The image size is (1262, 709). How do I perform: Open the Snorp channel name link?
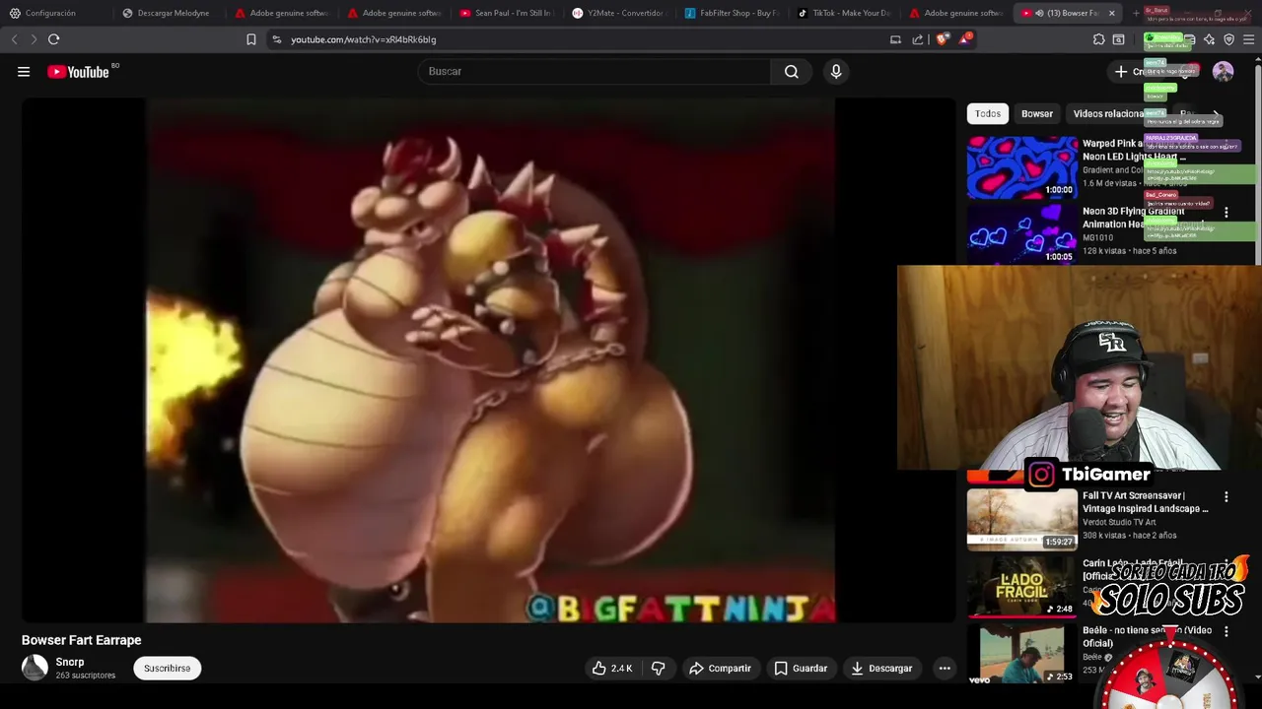70,662
